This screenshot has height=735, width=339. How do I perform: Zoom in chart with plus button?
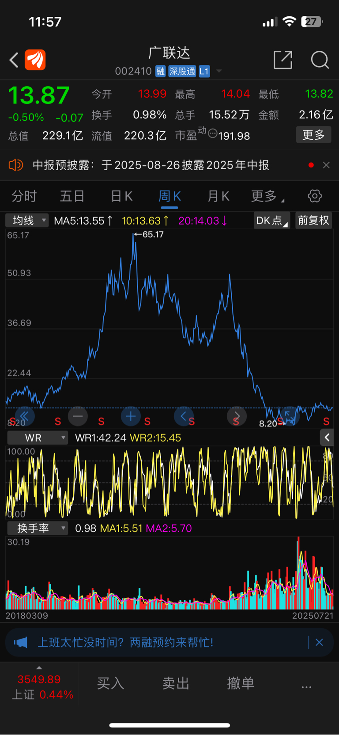[x=131, y=416]
